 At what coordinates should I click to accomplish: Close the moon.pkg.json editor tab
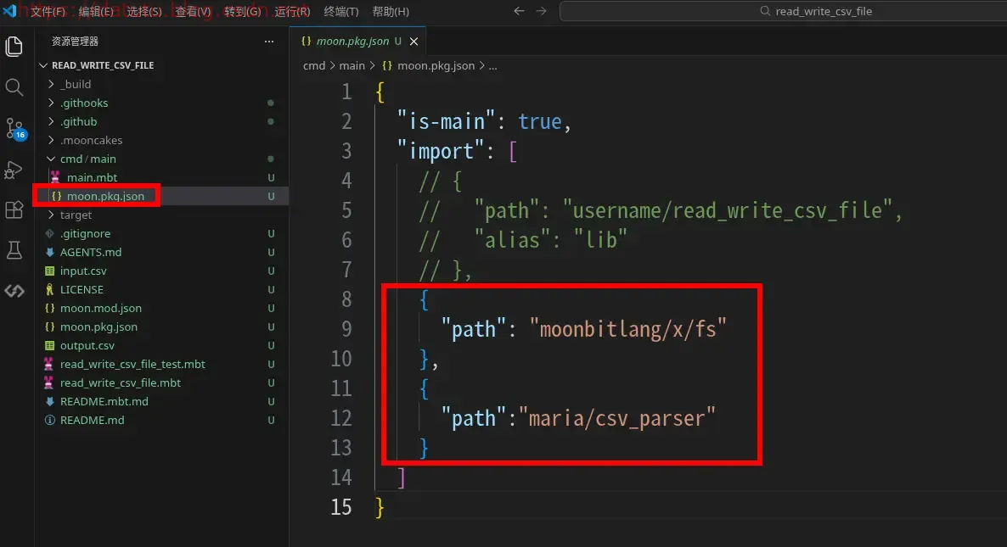coord(414,42)
